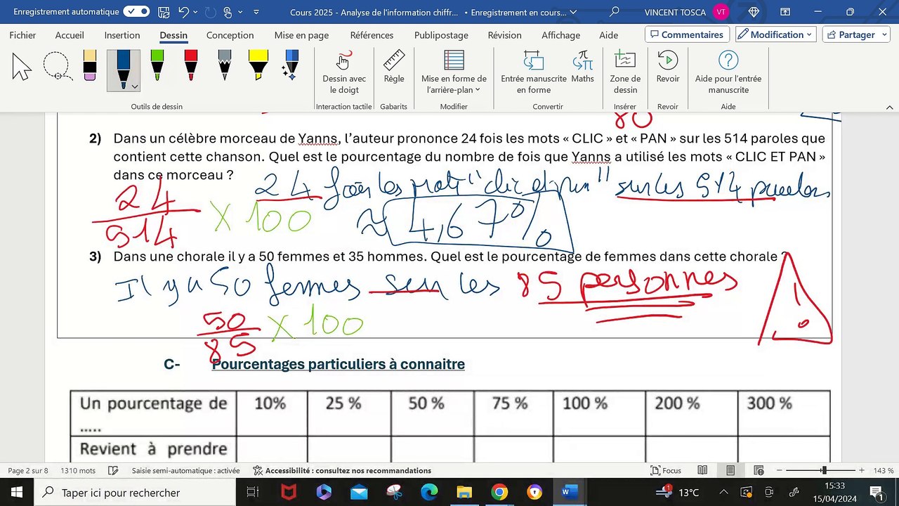
Task: Switch to Read mode view
Action: click(x=702, y=471)
